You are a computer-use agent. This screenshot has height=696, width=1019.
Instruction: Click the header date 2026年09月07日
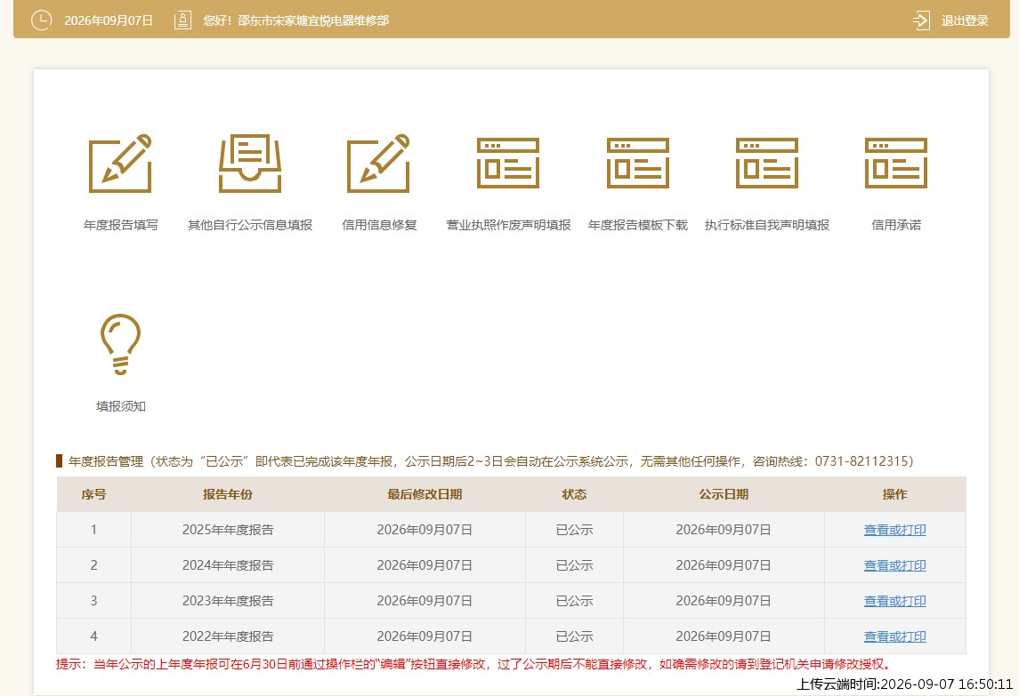tap(109, 20)
